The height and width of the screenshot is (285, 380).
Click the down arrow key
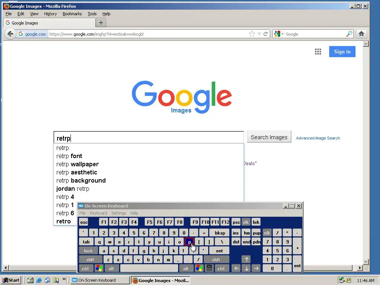[x=246, y=269]
